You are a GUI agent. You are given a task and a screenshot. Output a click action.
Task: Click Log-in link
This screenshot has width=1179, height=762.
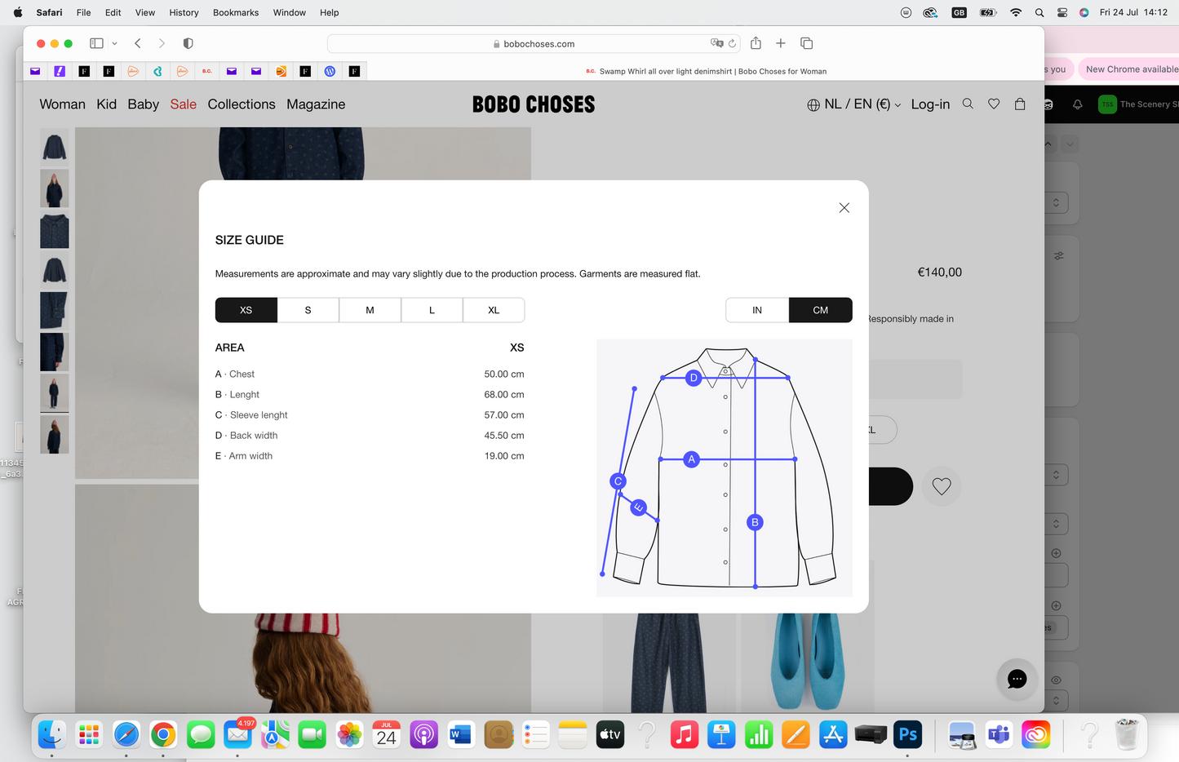point(931,104)
